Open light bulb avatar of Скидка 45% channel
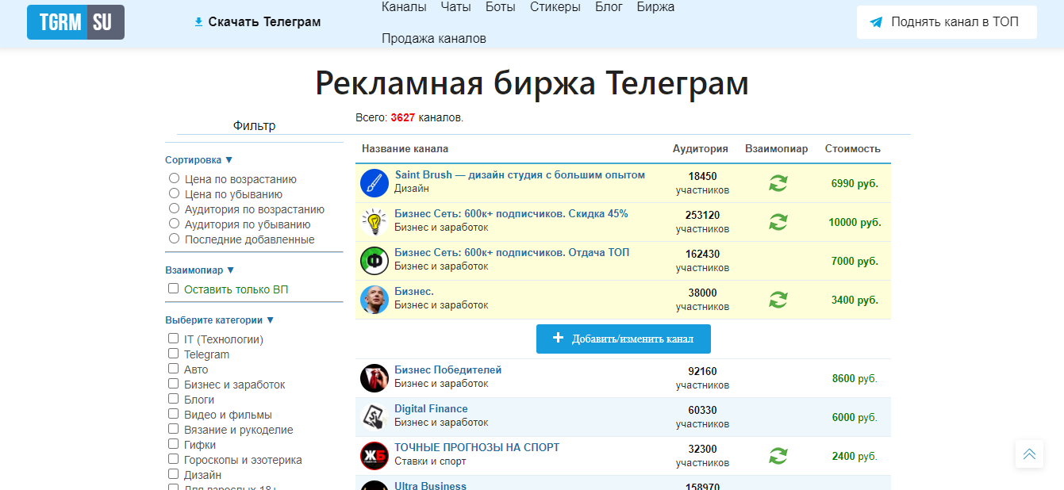 [x=375, y=222]
